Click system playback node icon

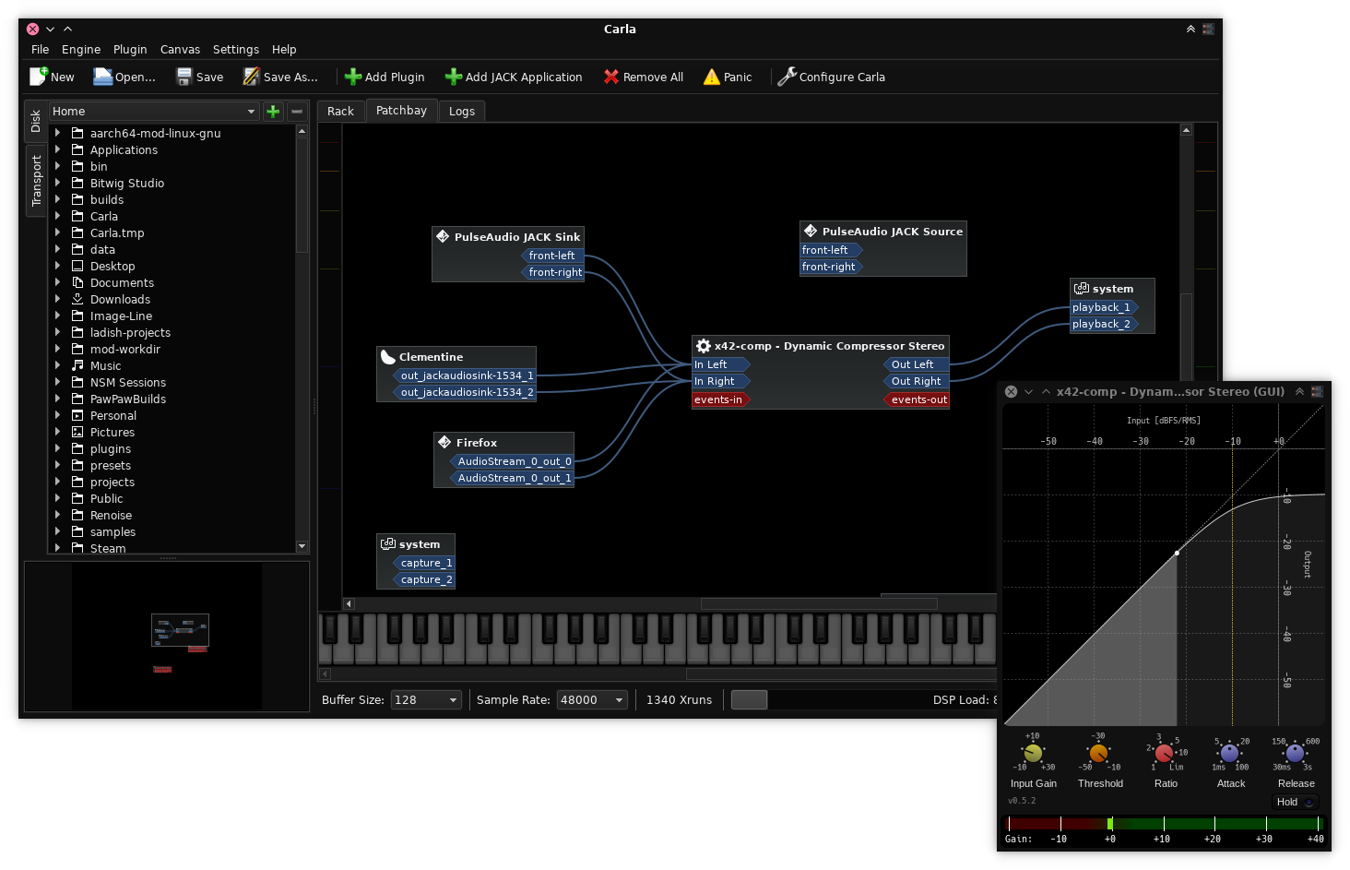1082,288
